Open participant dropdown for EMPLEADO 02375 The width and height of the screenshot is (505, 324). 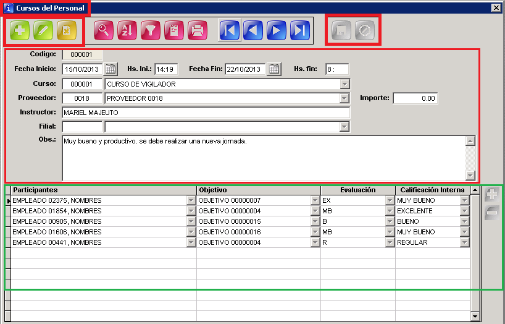tap(191, 200)
